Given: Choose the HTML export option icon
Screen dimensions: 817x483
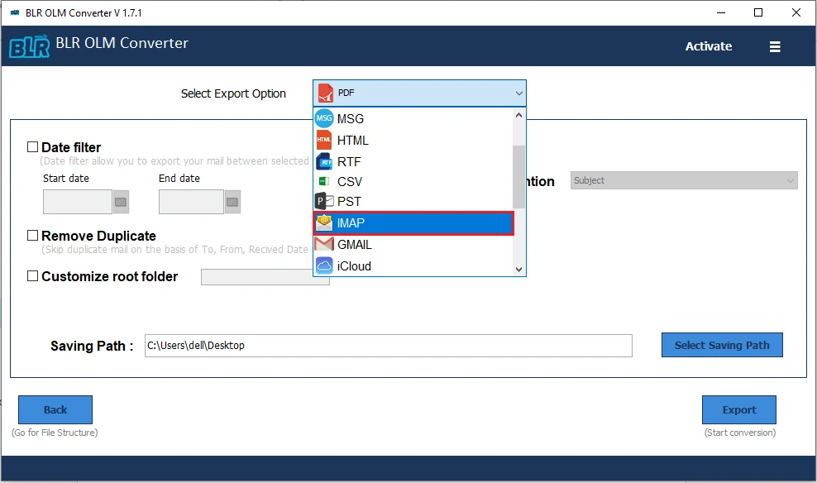Looking at the screenshot, I should 324,140.
